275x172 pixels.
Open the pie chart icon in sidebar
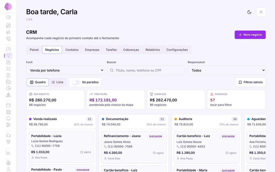tap(8, 88)
